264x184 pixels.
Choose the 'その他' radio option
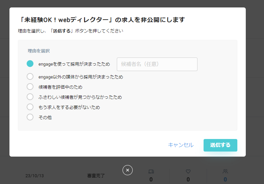(30, 117)
